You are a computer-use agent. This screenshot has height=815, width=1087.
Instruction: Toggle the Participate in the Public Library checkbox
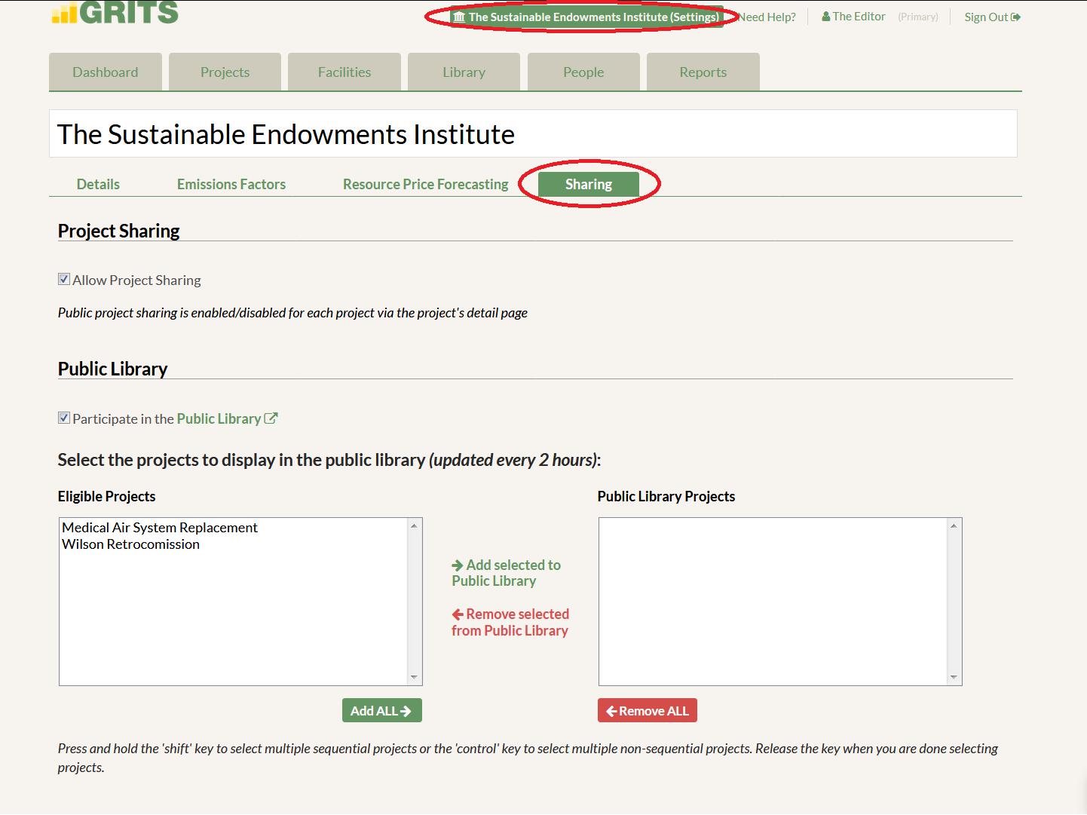(x=64, y=418)
